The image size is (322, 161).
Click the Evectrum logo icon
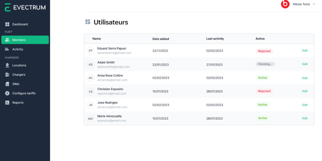[8, 7]
